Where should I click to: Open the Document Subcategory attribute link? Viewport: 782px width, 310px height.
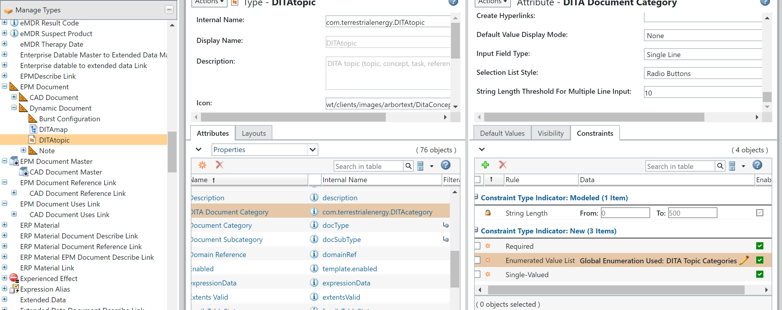pos(227,239)
